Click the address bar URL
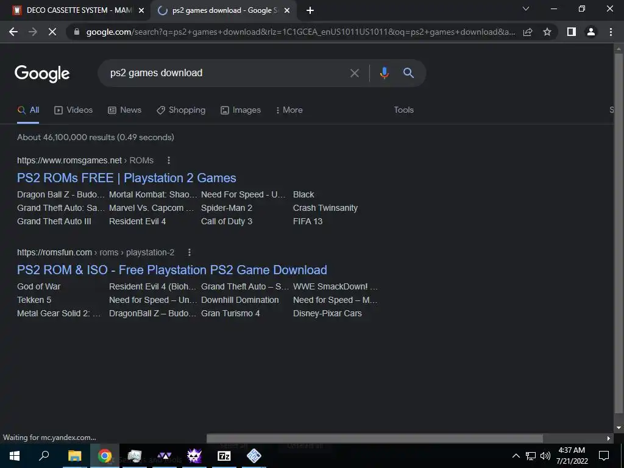This screenshot has height=468, width=624. 300,32
